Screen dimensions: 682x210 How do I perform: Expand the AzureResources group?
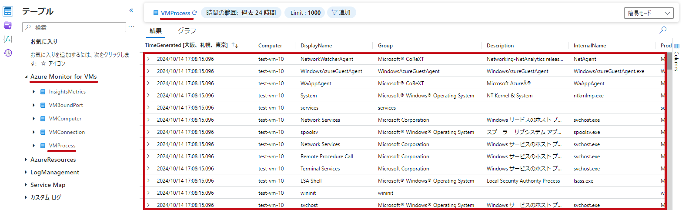[x=26, y=160]
